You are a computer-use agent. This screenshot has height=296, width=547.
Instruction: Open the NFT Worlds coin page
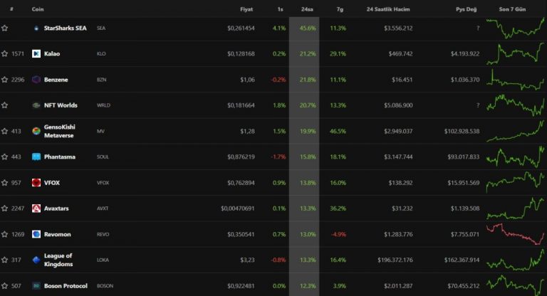pos(61,105)
